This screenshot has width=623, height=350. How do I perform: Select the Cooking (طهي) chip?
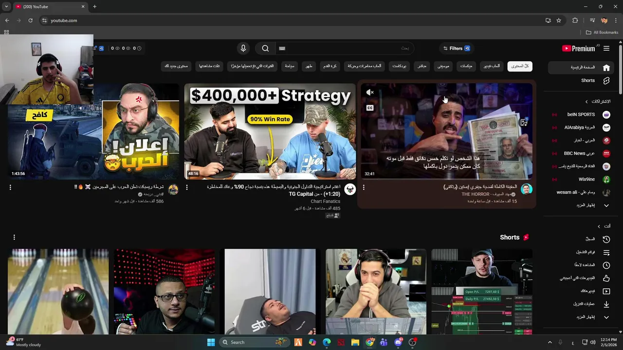click(309, 66)
